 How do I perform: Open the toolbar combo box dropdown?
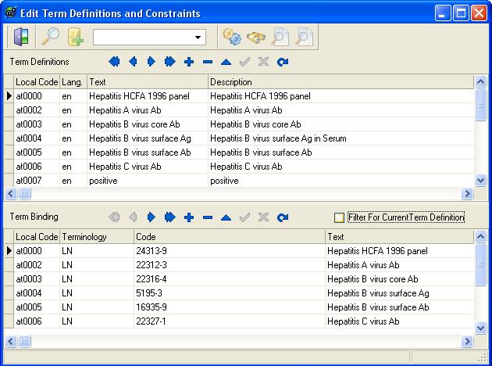[198, 37]
